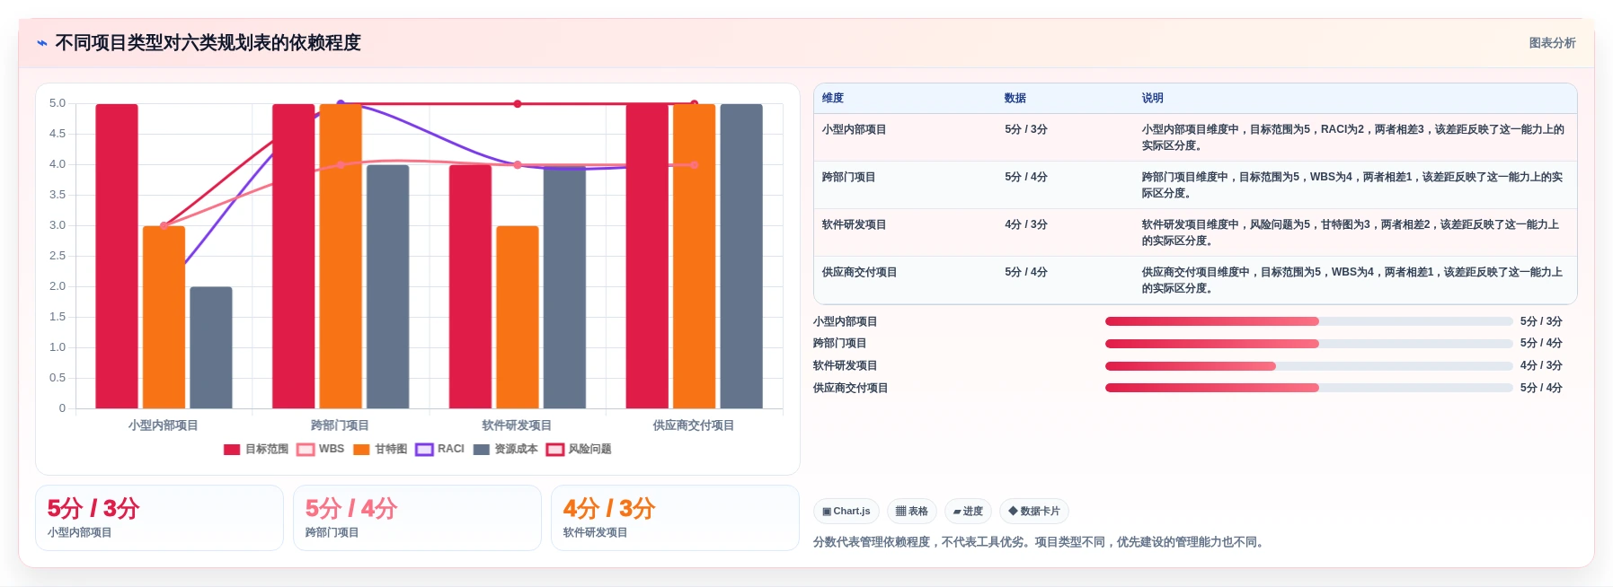
Task: Toggle the 风险问题 legend entry
Action: (579, 449)
